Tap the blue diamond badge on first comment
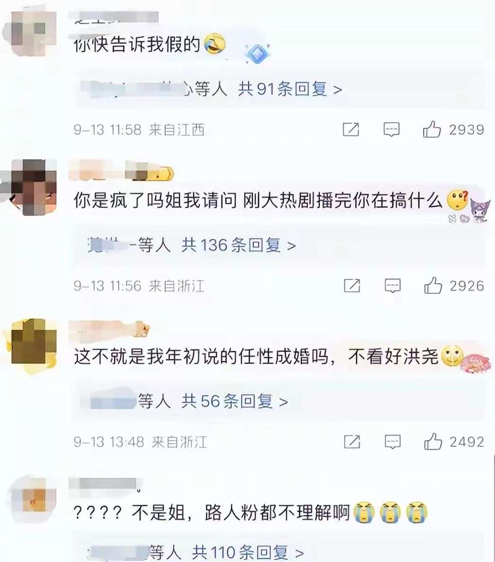Screen dimensions: 495x562 pos(257,54)
